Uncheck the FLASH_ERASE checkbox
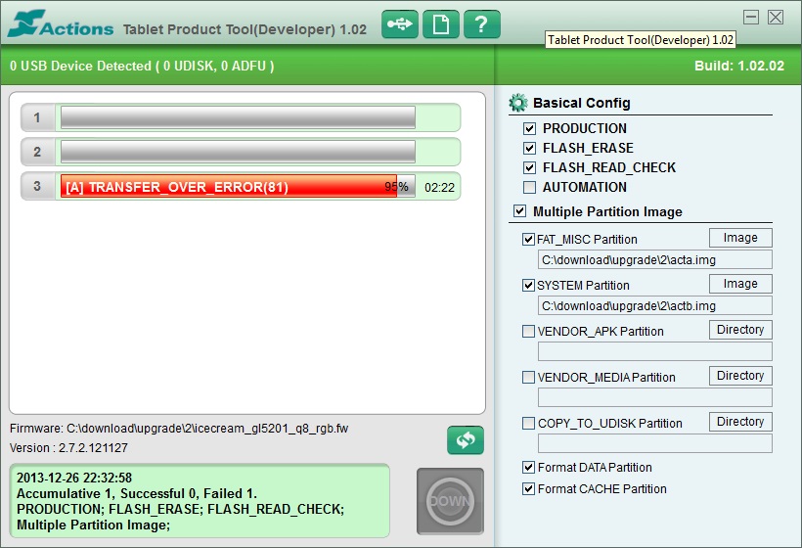 coord(529,148)
